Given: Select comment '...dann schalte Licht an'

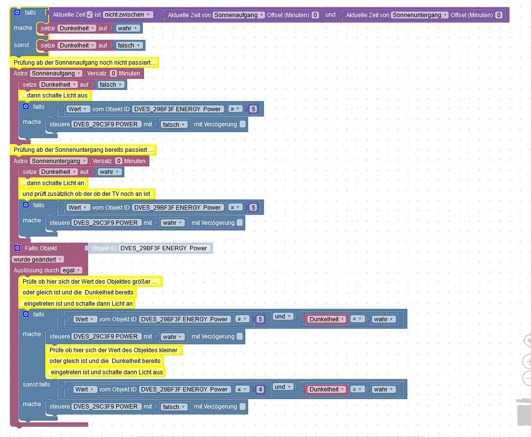Looking at the screenshot, I should pos(53,183).
